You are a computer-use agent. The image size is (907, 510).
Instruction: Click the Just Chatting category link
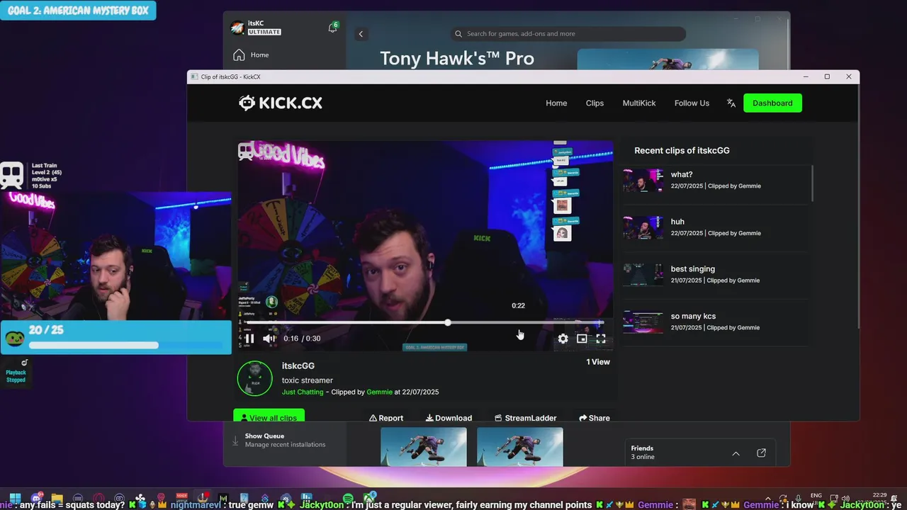pos(303,392)
